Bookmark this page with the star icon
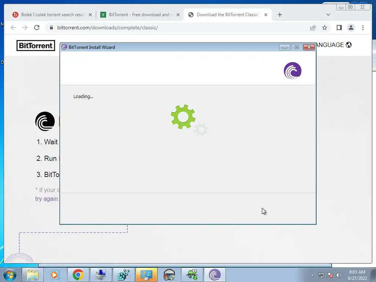376x282 pixels. (325, 28)
